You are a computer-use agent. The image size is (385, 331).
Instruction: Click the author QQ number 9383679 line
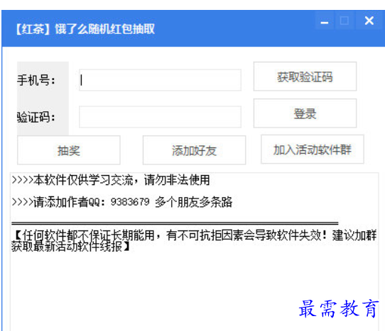(122, 202)
